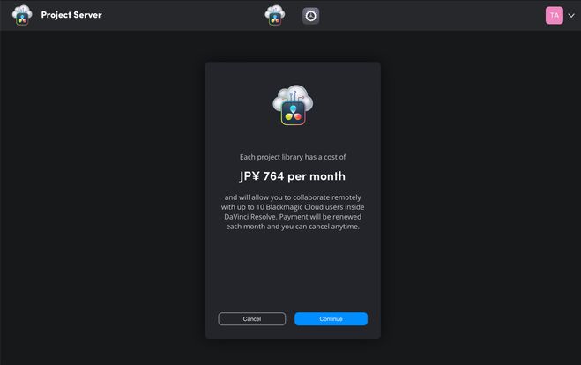The height and width of the screenshot is (365, 581).
Task: Click the 'Each project library has a cost of' text
Action: [x=293, y=156]
